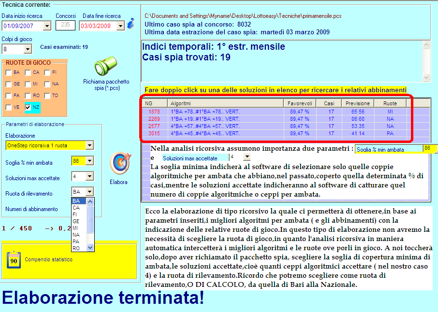Expand the Soglia % min ambata dropdown
Image resolution: width=438 pixels, height=312 pixels.
[89, 161]
